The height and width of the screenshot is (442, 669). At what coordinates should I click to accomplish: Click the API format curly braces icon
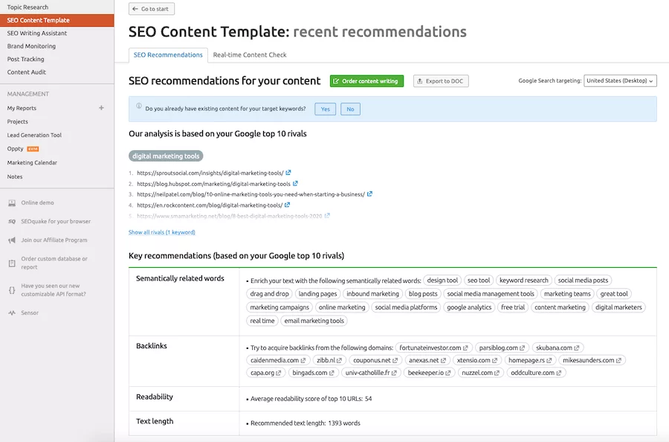click(12, 290)
